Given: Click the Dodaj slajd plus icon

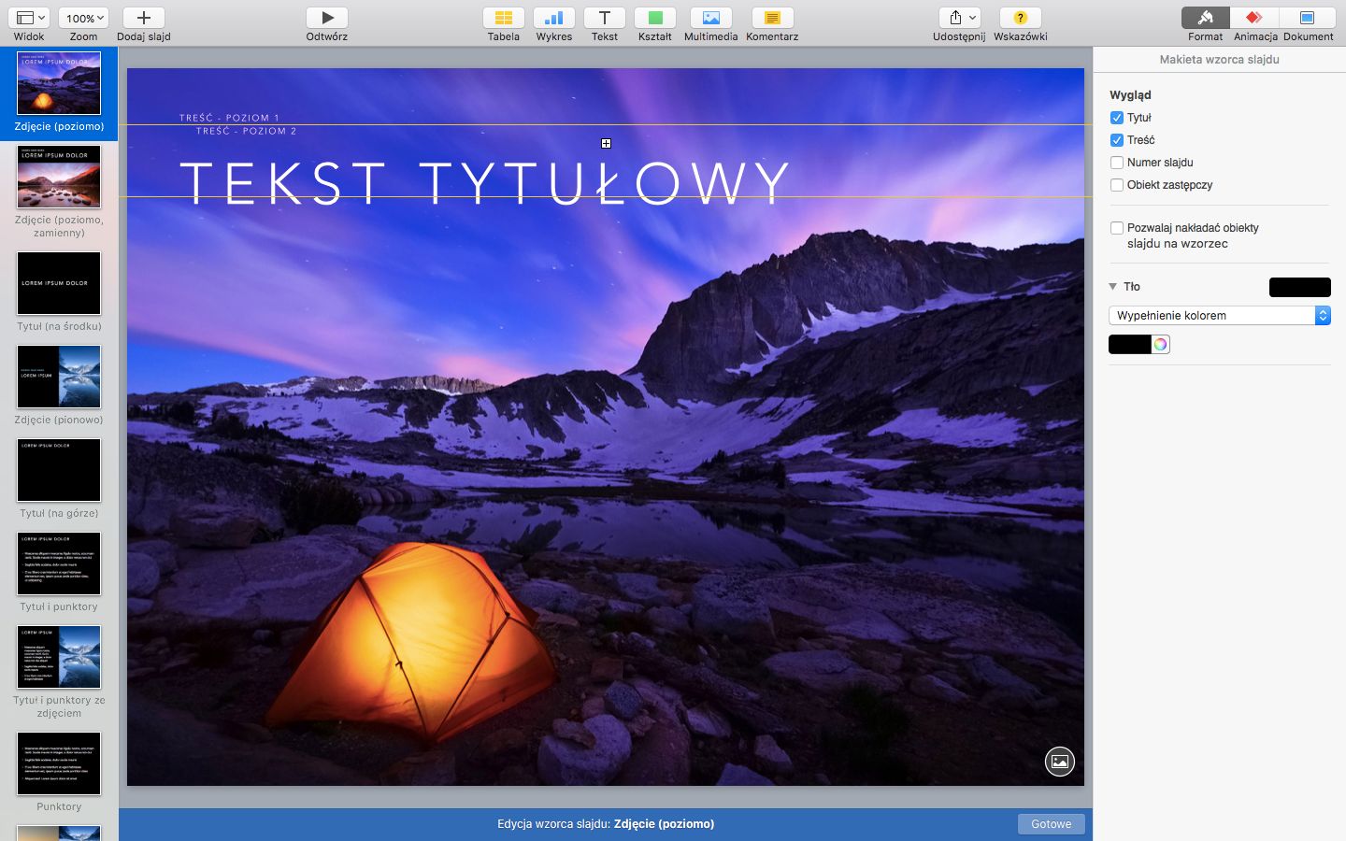Looking at the screenshot, I should 144,18.
